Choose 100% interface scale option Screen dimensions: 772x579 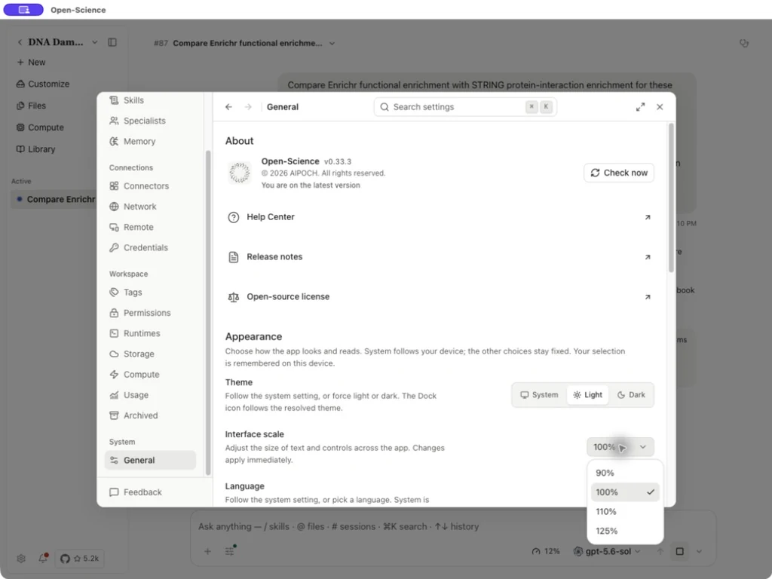pos(625,492)
